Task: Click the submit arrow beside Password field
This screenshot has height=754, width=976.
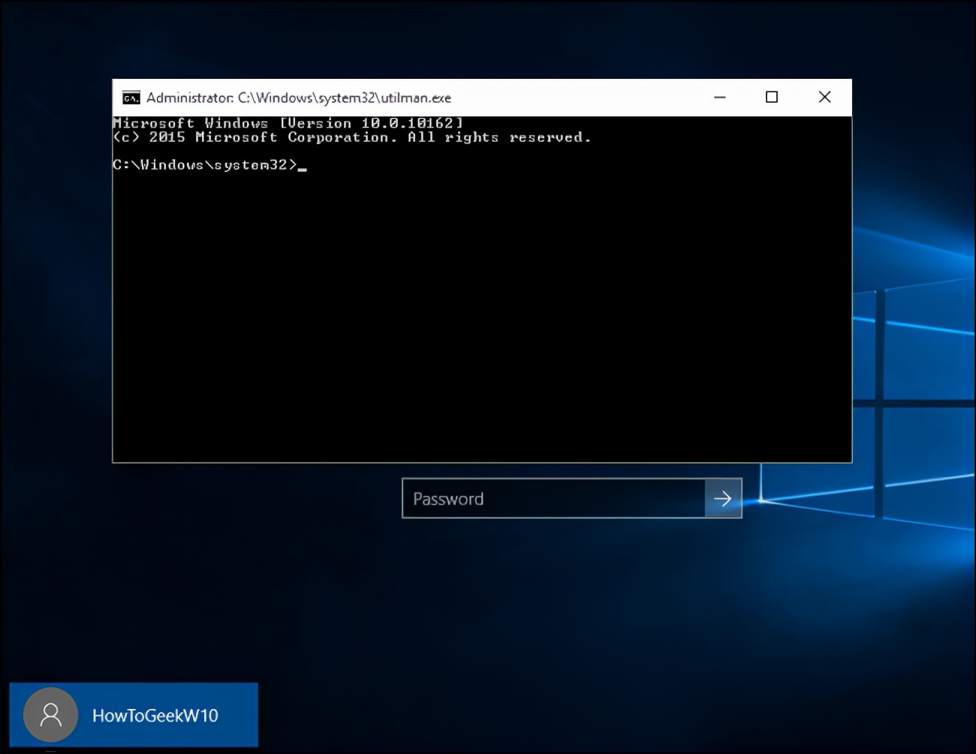Action: 723,498
